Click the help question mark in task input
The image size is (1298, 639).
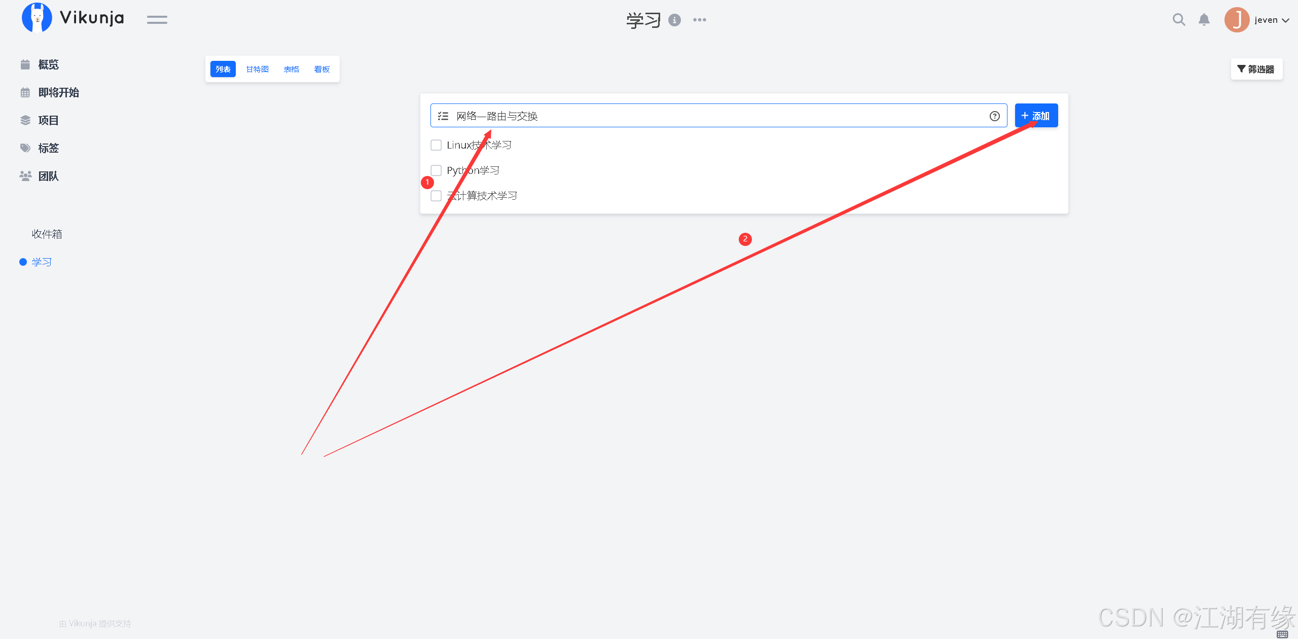pos(994,116)
